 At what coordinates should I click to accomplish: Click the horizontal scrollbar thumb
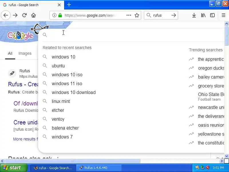click(72, 161)
